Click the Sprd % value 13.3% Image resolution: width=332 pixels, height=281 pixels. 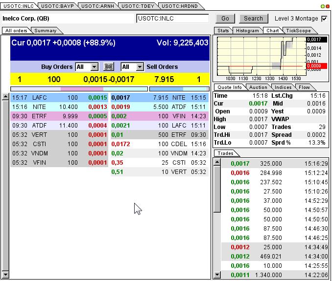pyautogui.click(x=316, y=143)
